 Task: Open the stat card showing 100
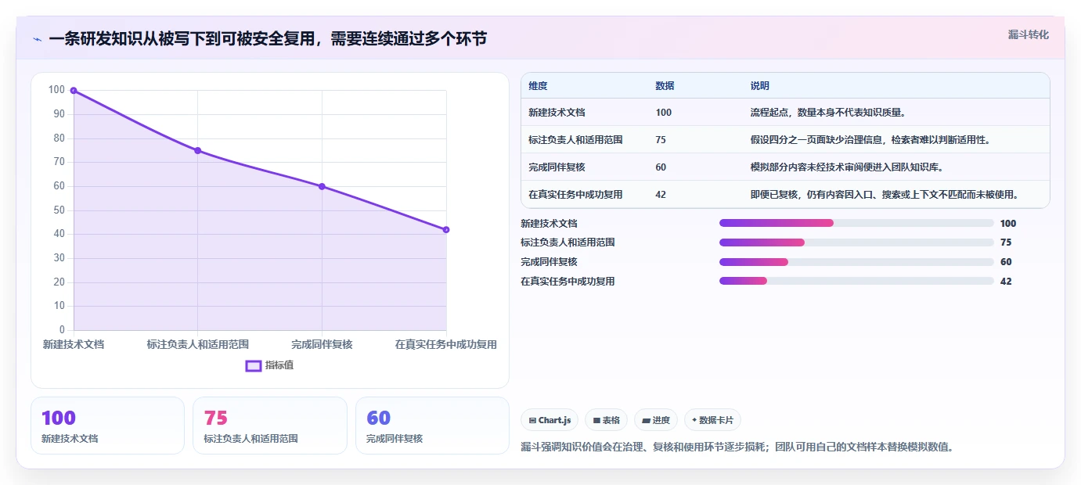pos(107,426)
